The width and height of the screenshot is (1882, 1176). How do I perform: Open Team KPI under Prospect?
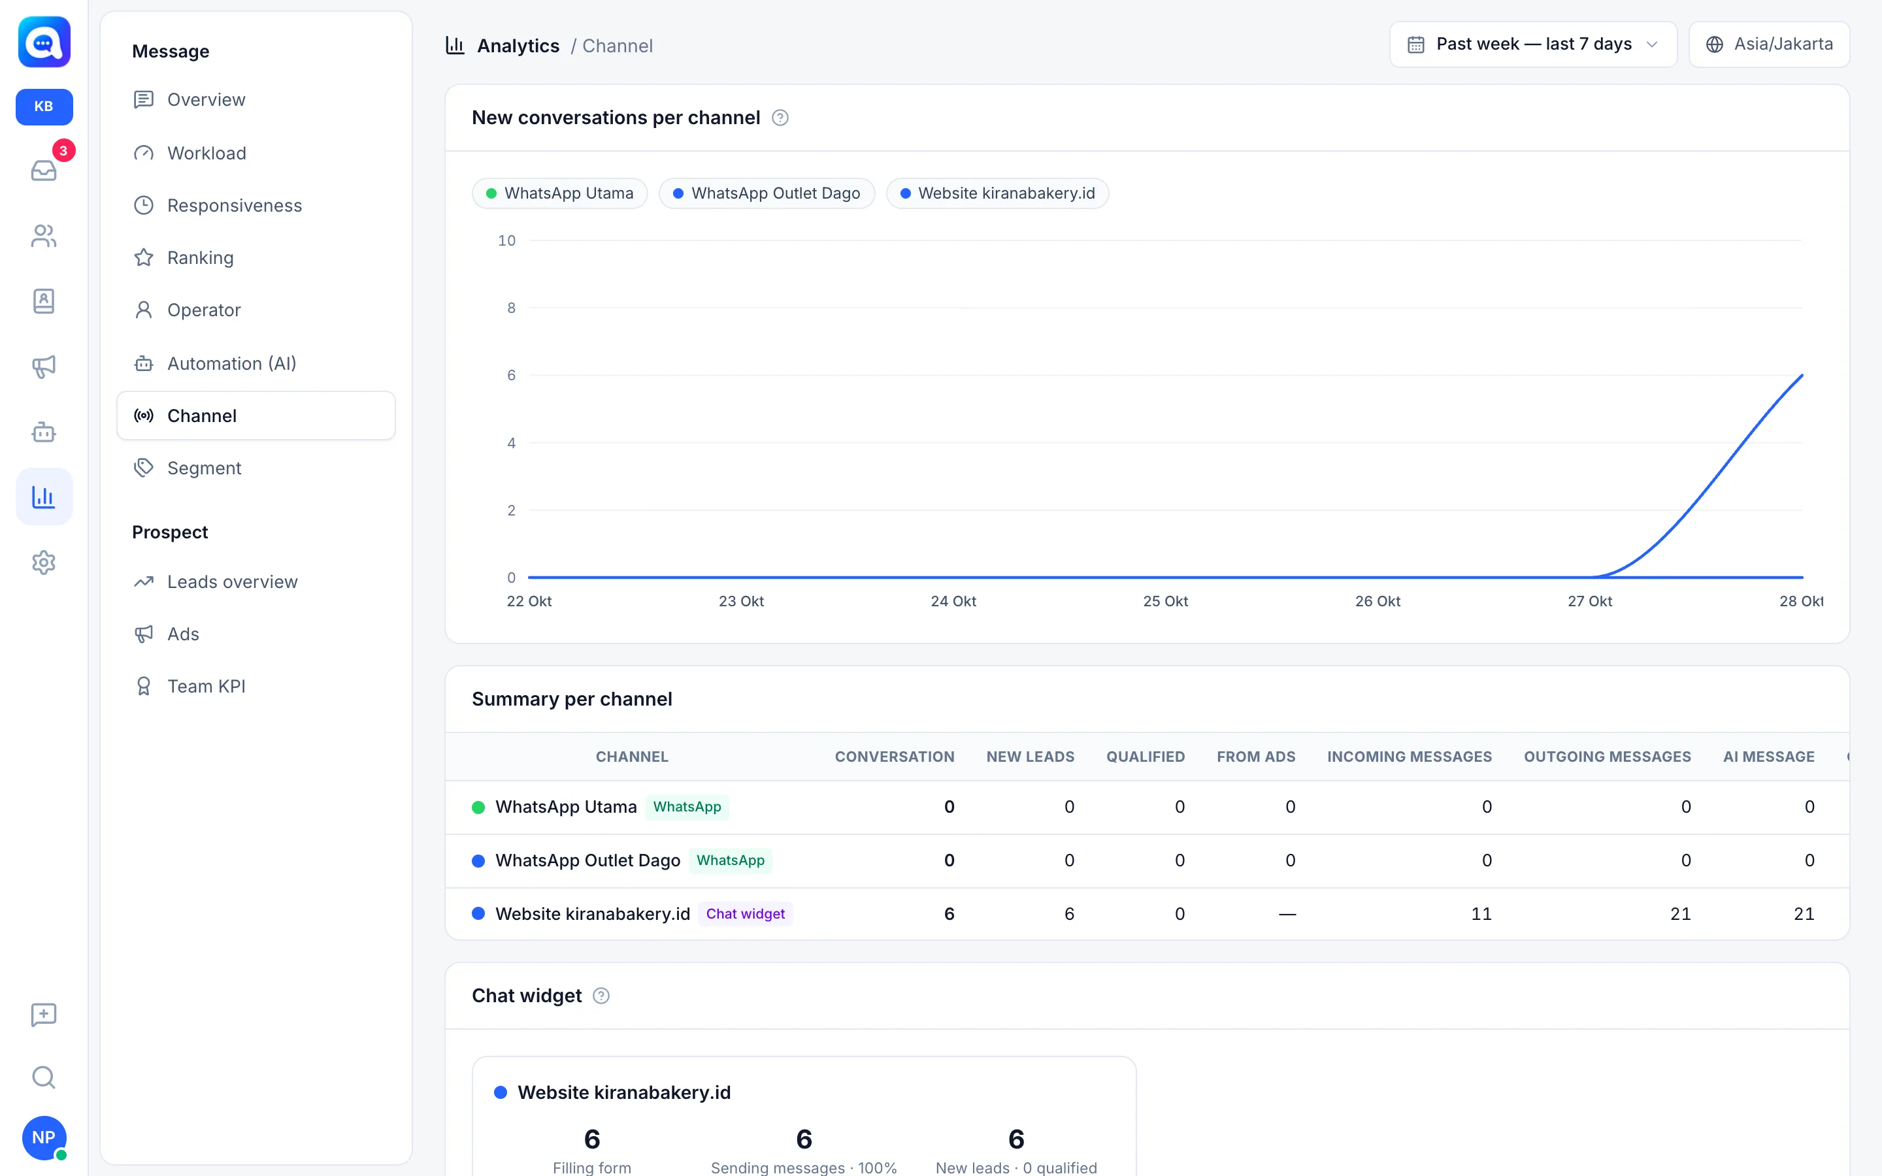(x=256, y=686)
